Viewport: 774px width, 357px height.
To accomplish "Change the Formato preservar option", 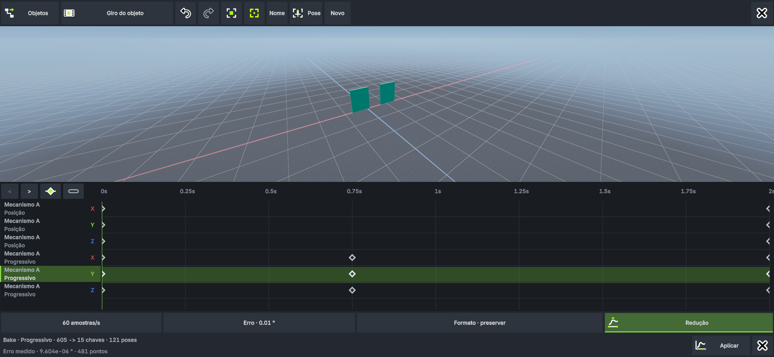I will click(x=479, y=323).
